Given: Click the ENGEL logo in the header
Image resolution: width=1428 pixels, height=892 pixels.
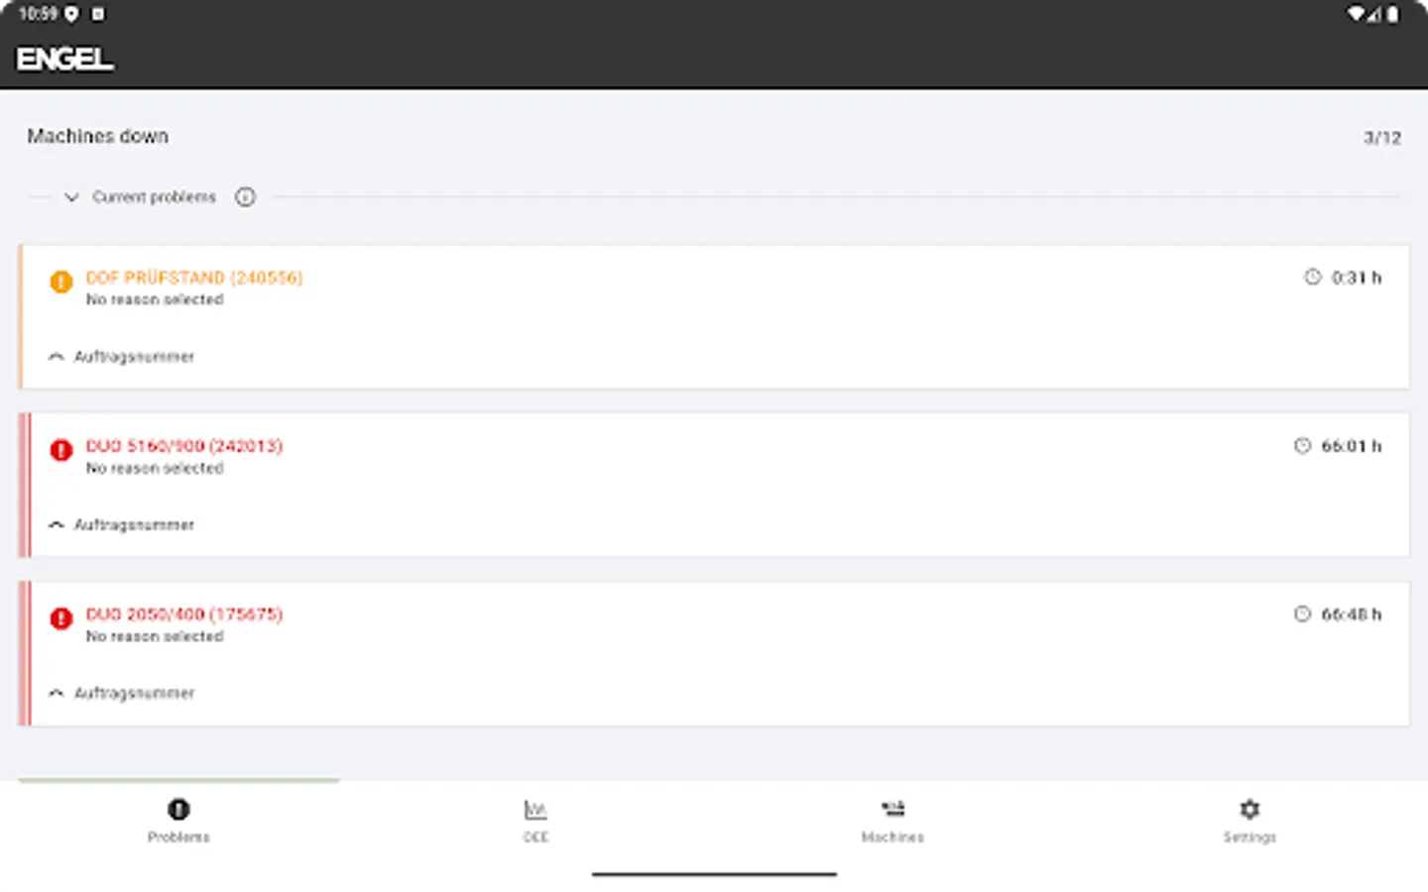Looking at the screenshot, I should tap(63, 58).
